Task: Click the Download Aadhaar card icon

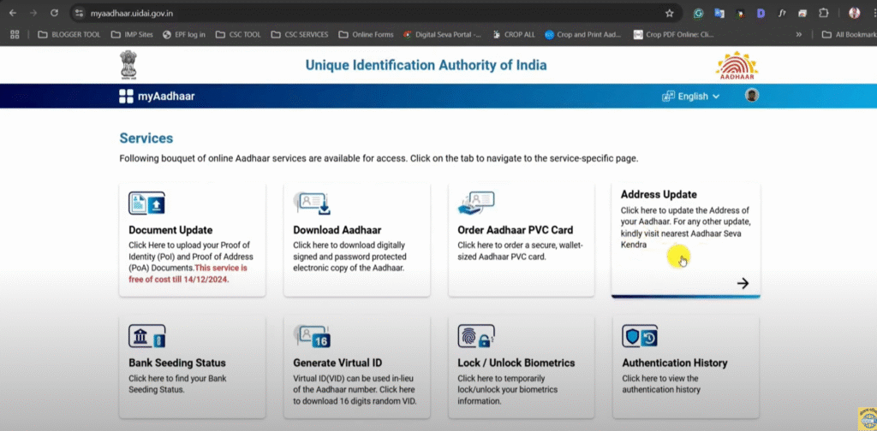Action: [312, 203]
